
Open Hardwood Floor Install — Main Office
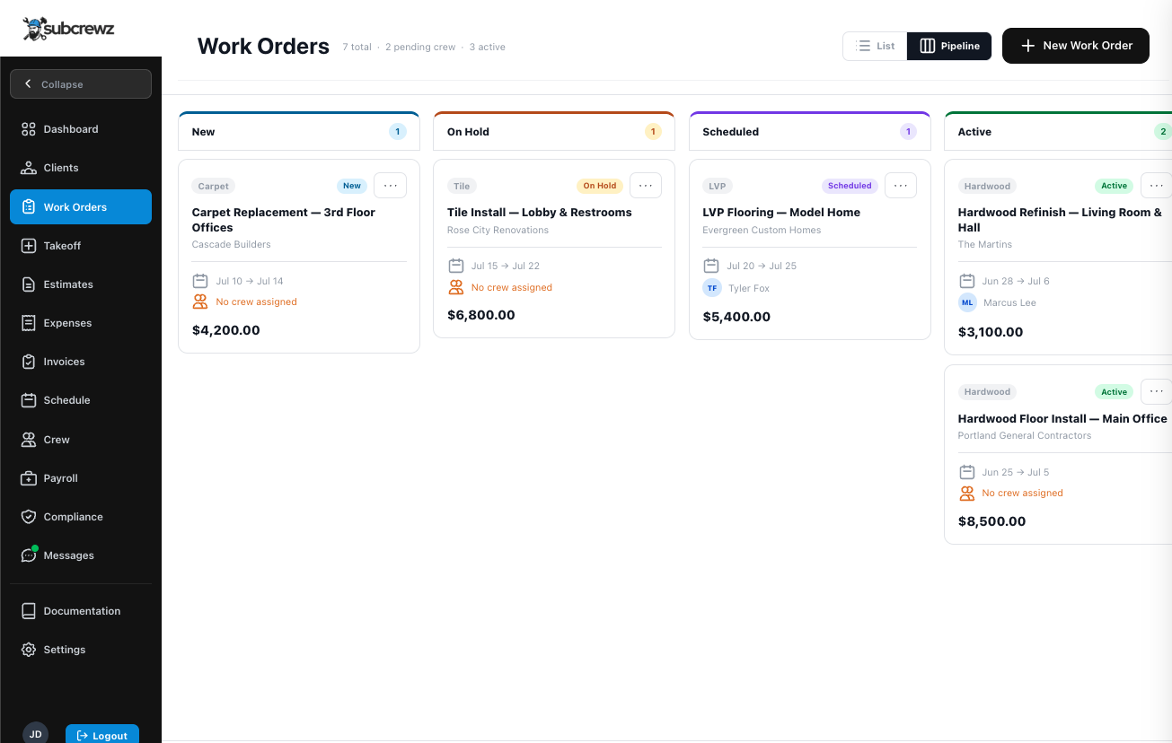pos(1062,419)
